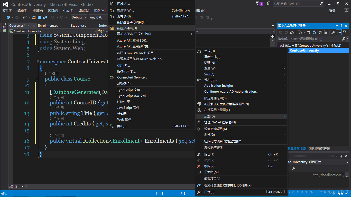Click the Open File folder toolbar icon
This screenshot has height=197, width=351.
(34, 17)
